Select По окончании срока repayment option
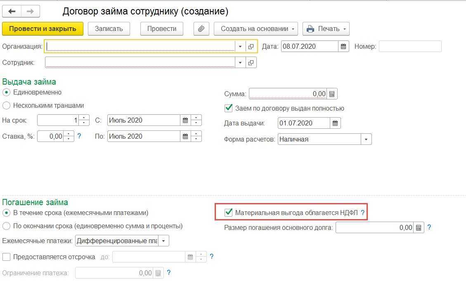The image size is (466, 286). (6, 226)
